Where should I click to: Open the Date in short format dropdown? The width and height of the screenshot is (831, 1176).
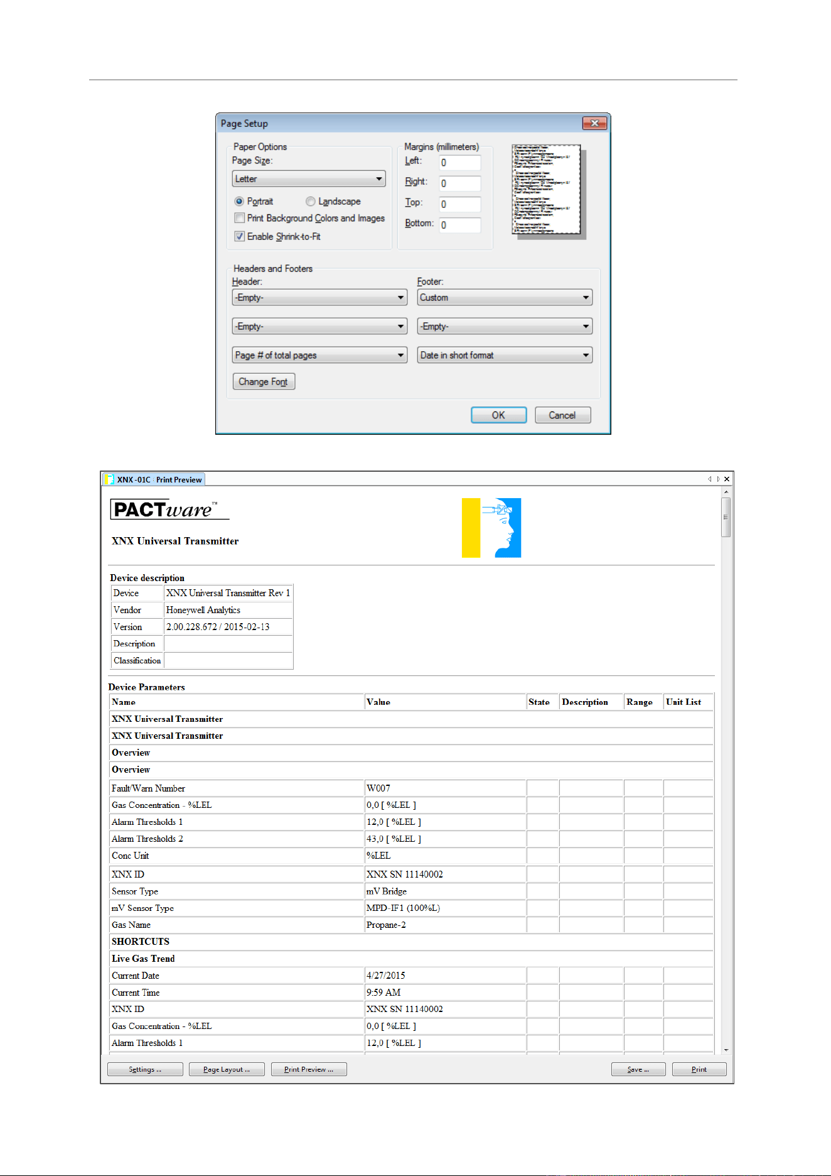[x=505, y=356]
